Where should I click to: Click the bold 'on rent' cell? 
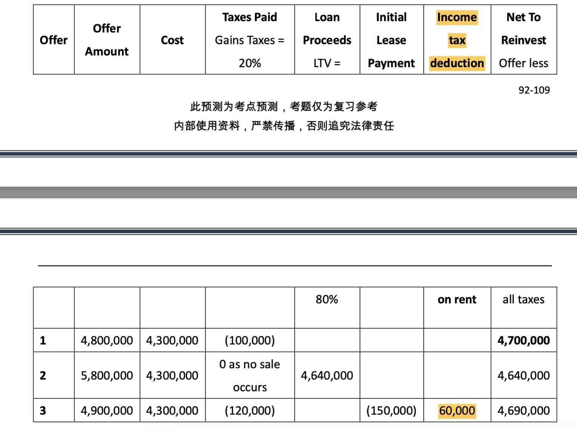click(x=457, y=299)
